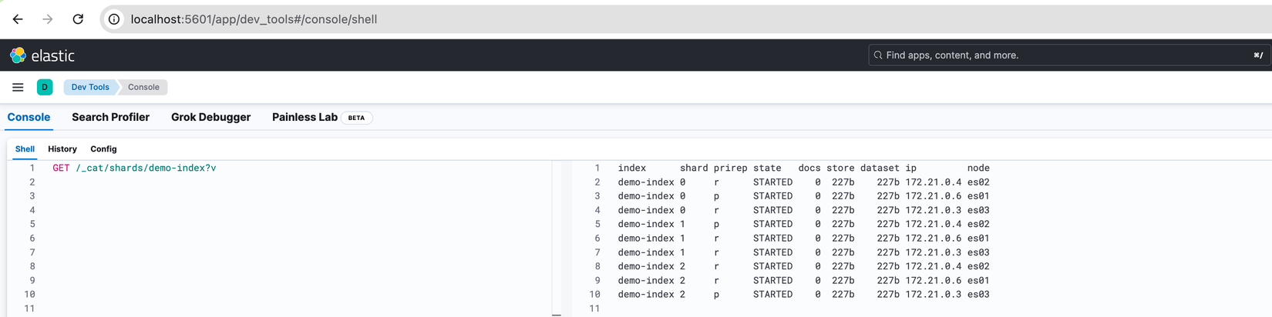
Task: Open the Grok Debugger tab
Action: [210, 118]
